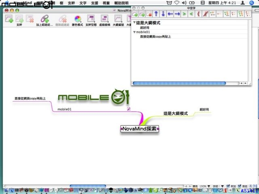
Task: Click the volume icon in menu bar
Action: point(184,3)
